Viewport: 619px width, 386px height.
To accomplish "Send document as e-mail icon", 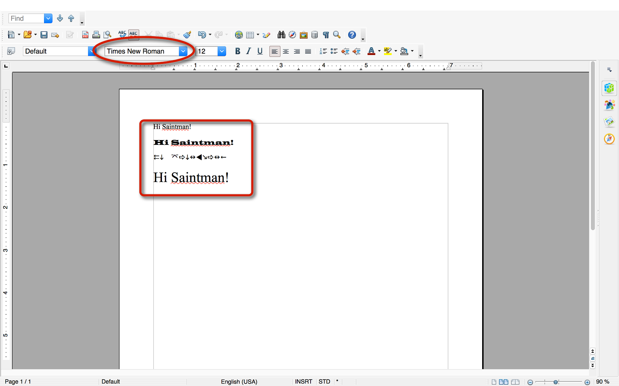I will [x=55, y=35].
